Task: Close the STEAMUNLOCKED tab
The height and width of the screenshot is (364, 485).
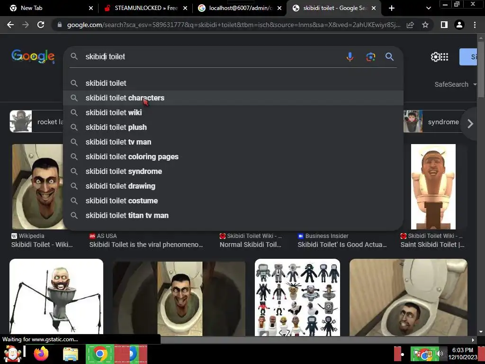Action: (x=185, y=8)
